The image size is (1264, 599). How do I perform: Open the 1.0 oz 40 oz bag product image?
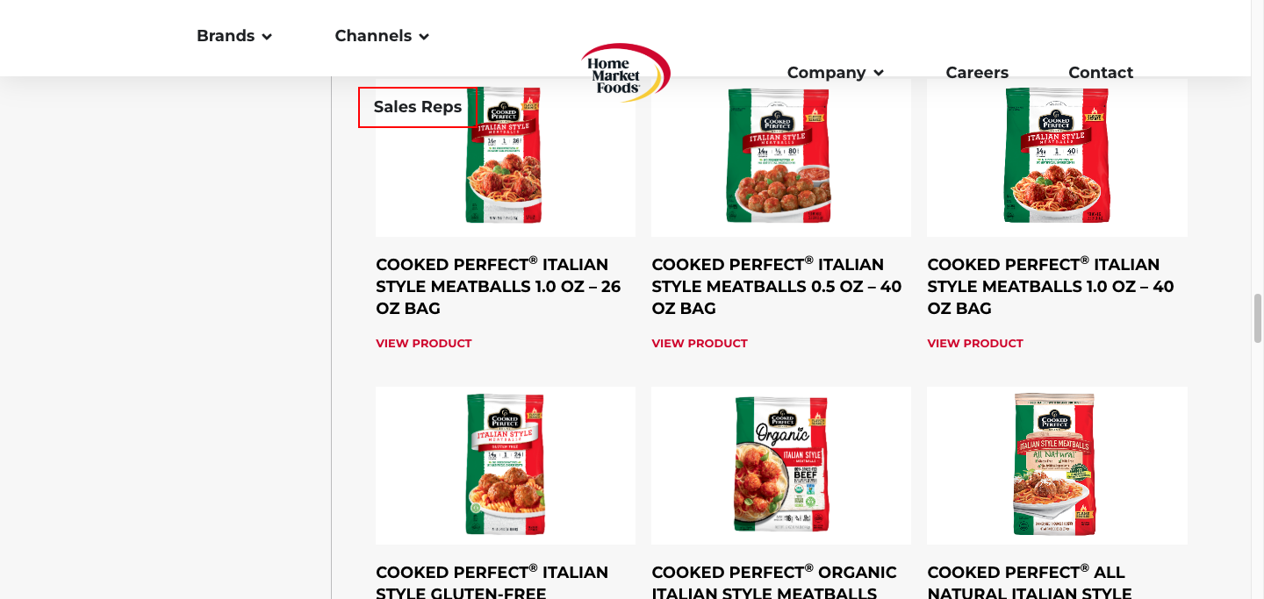pyautogui.click(x=1057, y=158)
